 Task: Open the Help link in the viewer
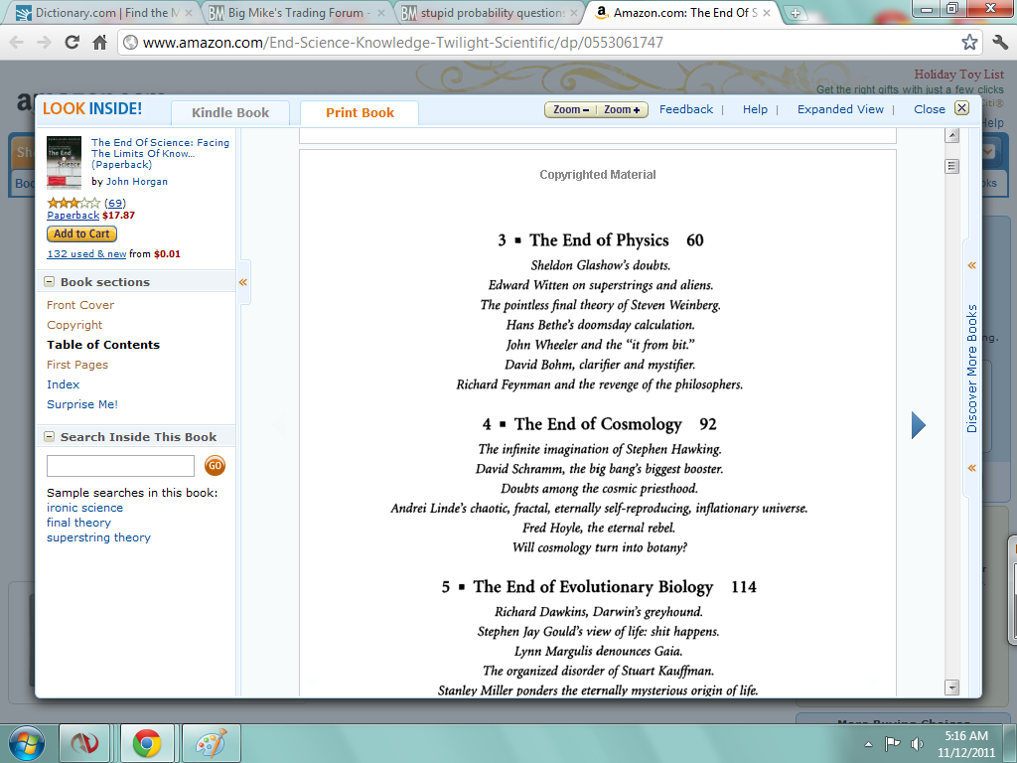pos(755,109)
